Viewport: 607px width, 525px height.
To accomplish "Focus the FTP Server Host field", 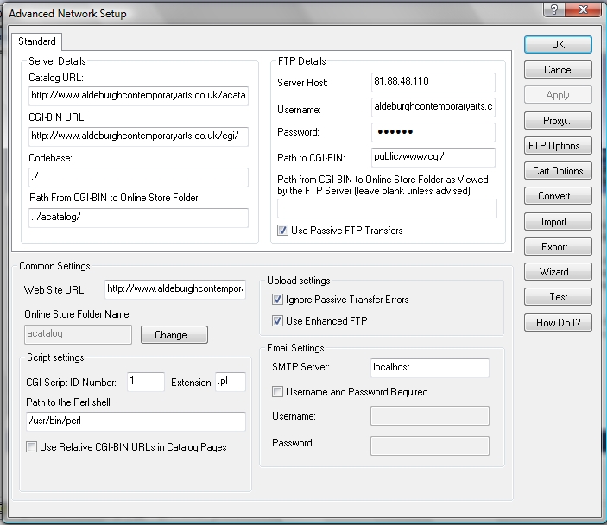I will [x=433, y=82].
